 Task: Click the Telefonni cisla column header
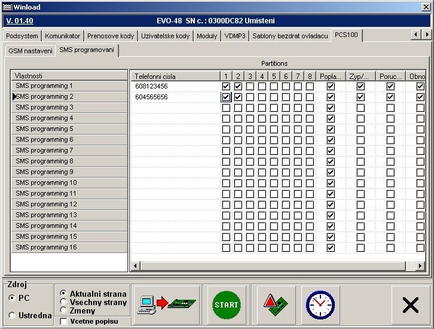[x=175, y=76]
